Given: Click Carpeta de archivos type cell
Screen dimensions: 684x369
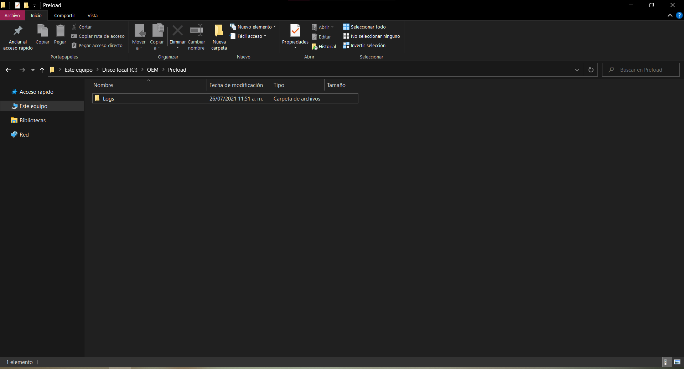Looking at the screenshot, I should coord(297,99).
